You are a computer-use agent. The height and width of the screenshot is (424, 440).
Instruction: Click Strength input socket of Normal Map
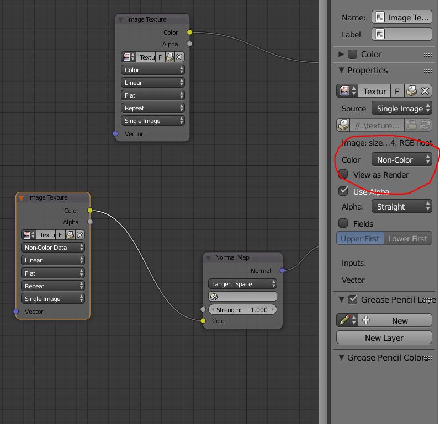pyautogui.click(x=203, y=309)
